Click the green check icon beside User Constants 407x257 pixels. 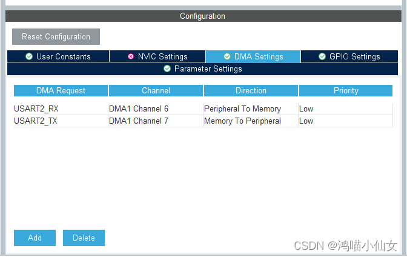(29, 56)
